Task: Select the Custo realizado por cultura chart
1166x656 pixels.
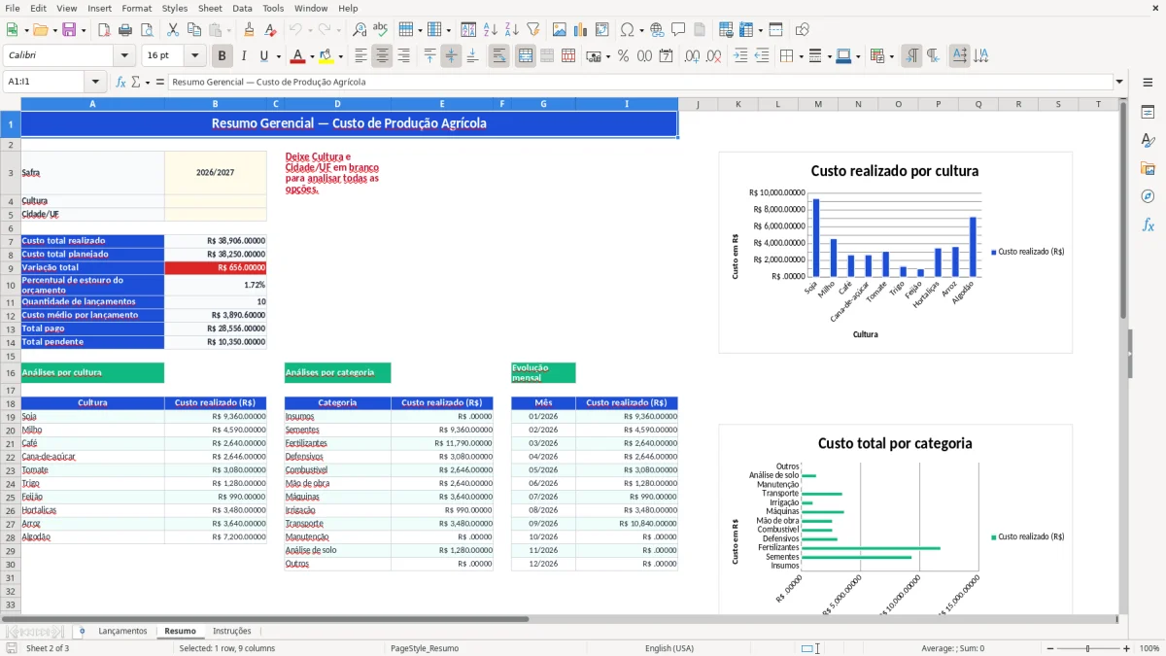Action: [895, 252]
